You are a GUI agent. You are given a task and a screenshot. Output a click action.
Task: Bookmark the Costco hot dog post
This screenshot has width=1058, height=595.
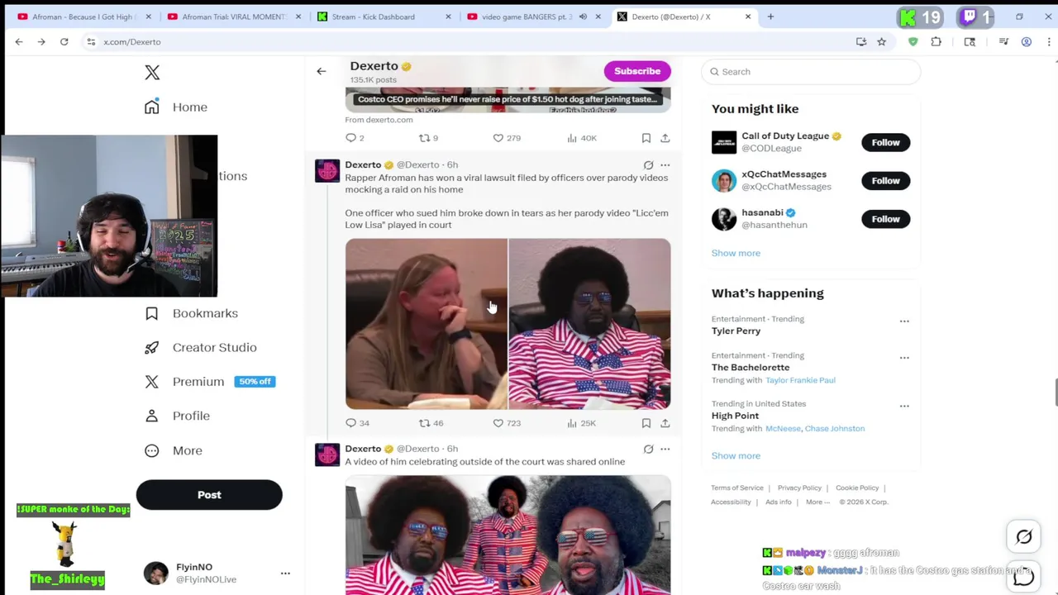[x=646, y=138]
